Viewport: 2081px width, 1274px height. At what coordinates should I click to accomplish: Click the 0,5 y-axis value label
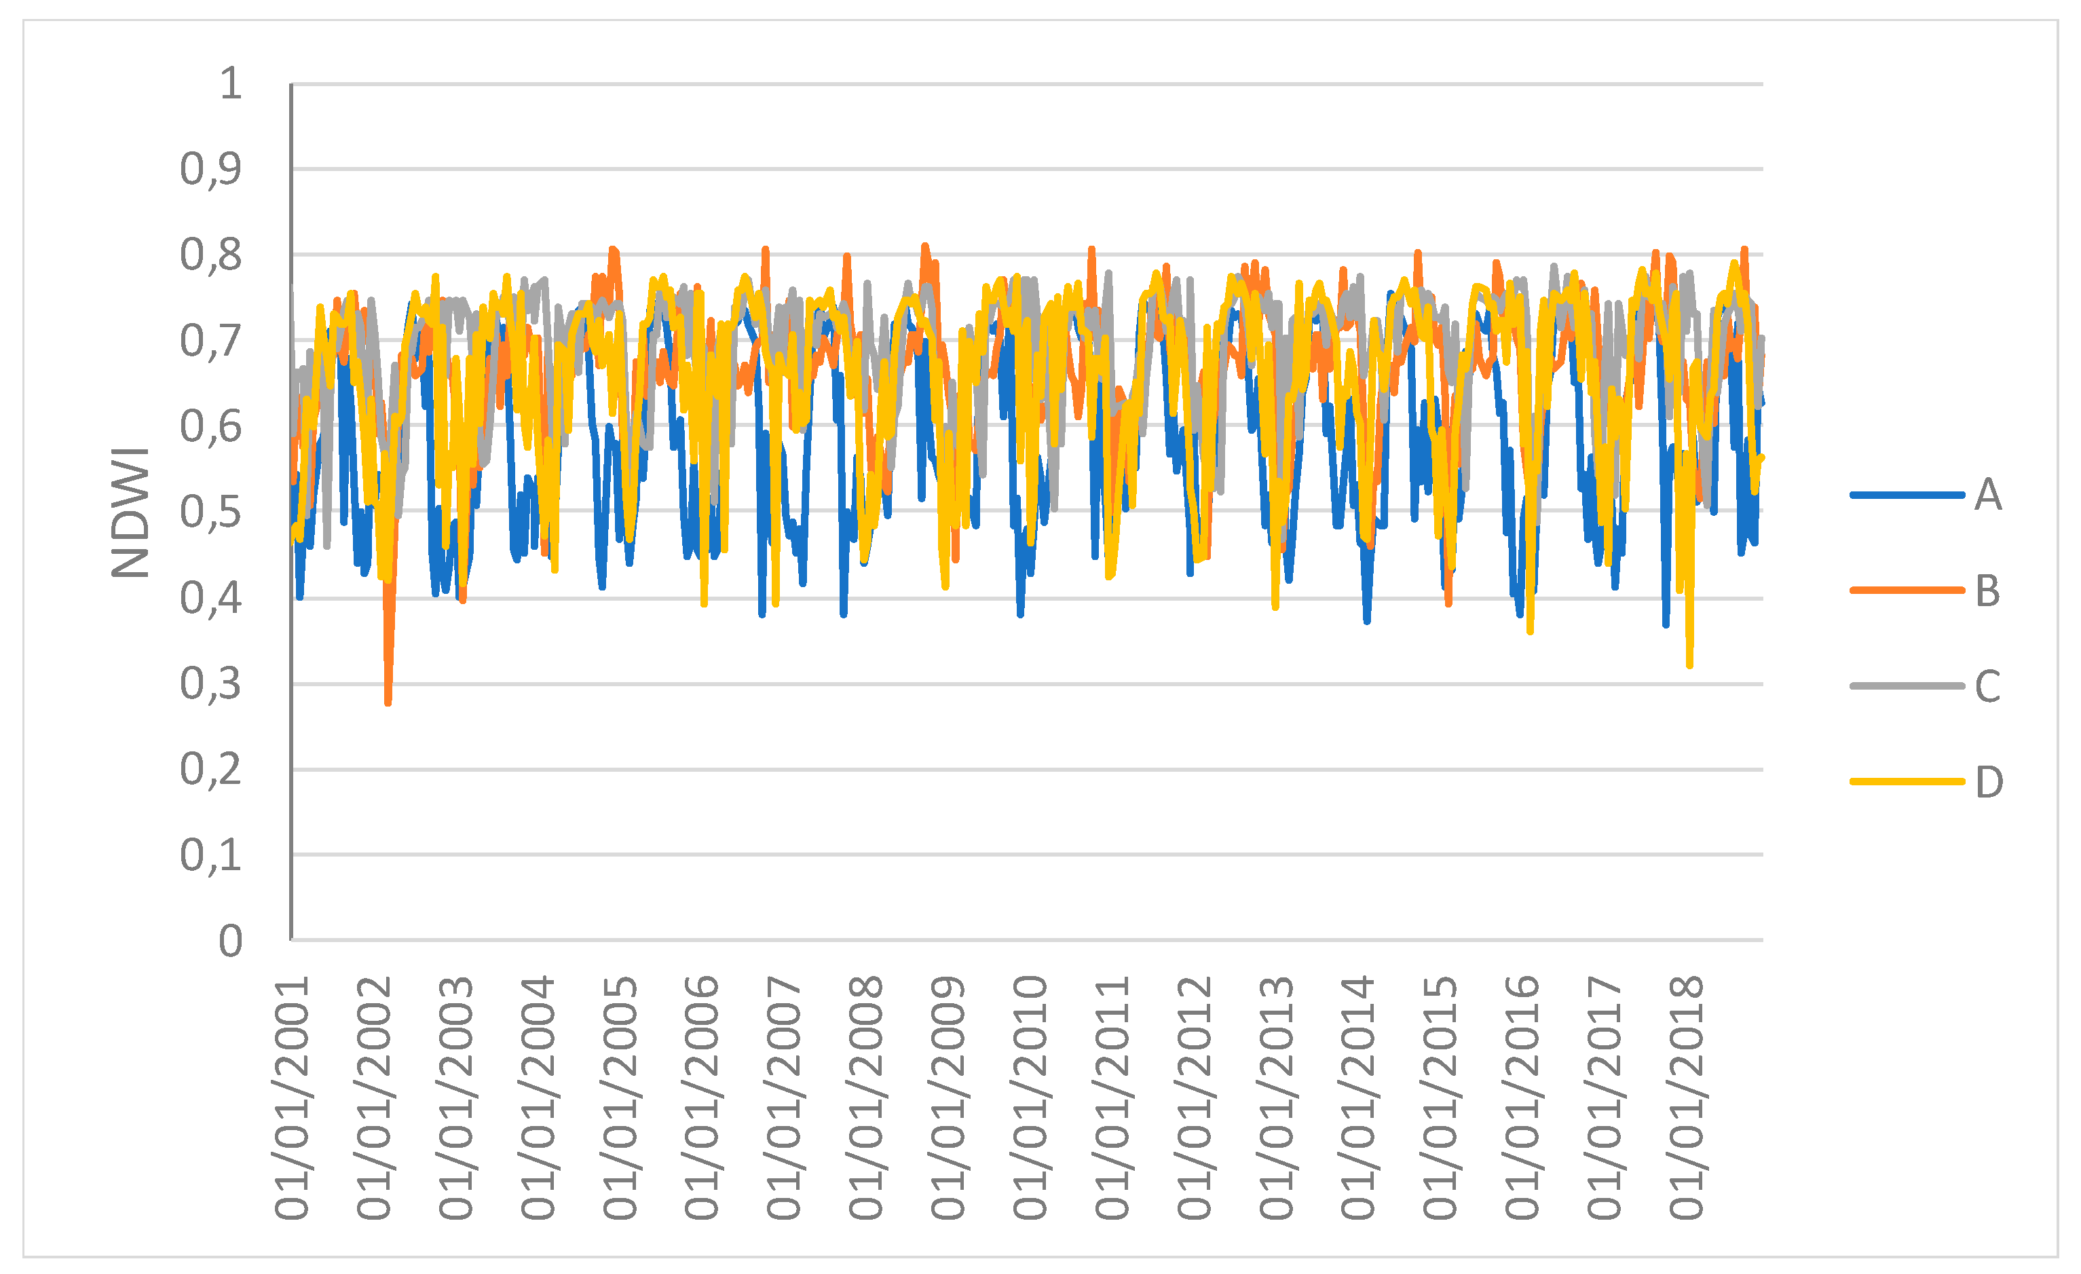pos(210,512)
